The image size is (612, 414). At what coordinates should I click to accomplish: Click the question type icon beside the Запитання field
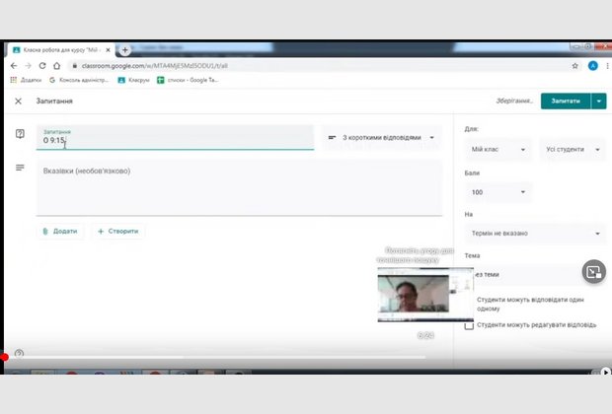(x=20, y=134)
